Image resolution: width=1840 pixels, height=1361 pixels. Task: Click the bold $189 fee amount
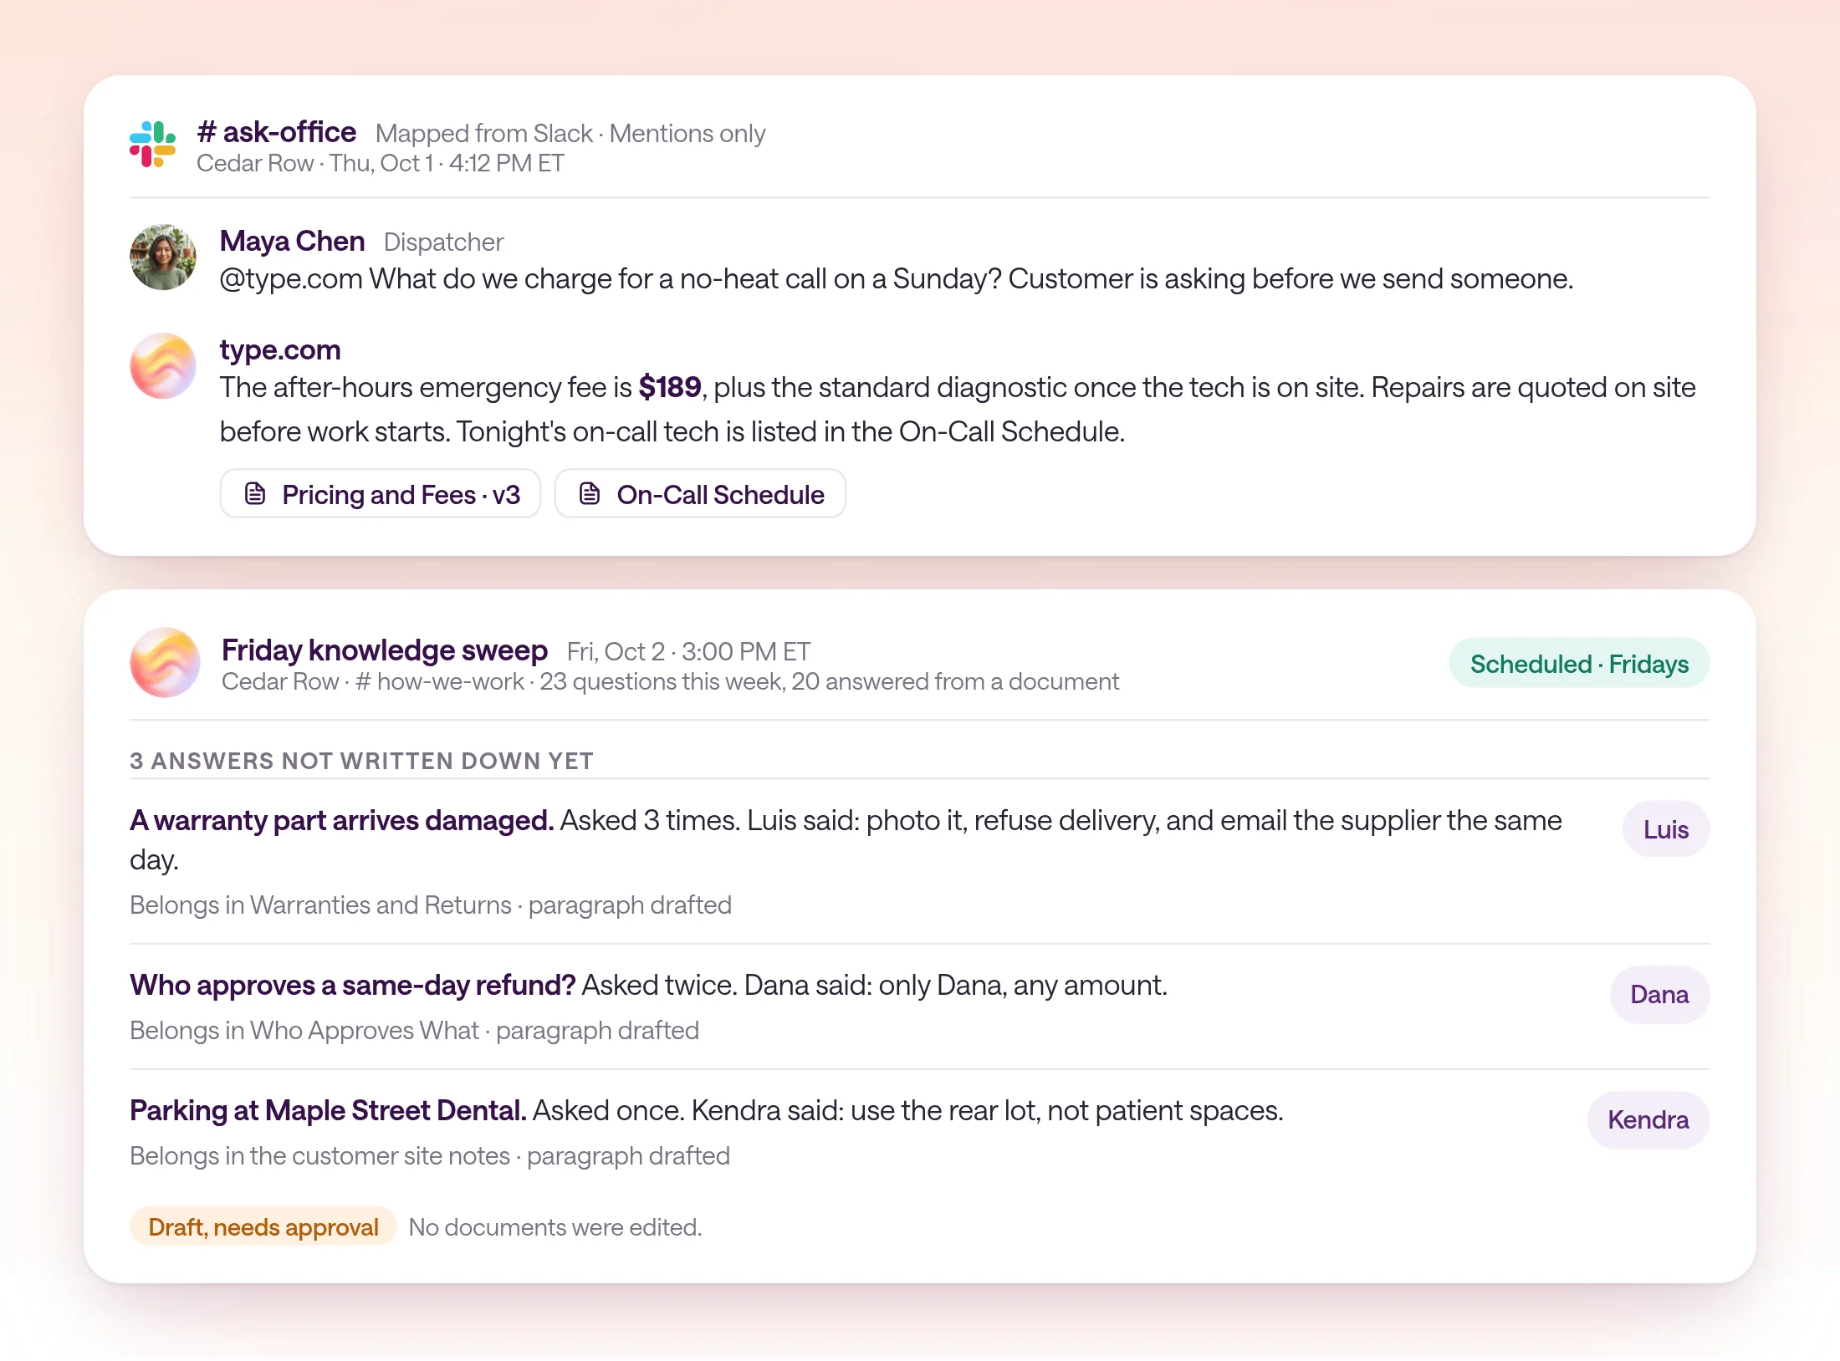point(670,387)
